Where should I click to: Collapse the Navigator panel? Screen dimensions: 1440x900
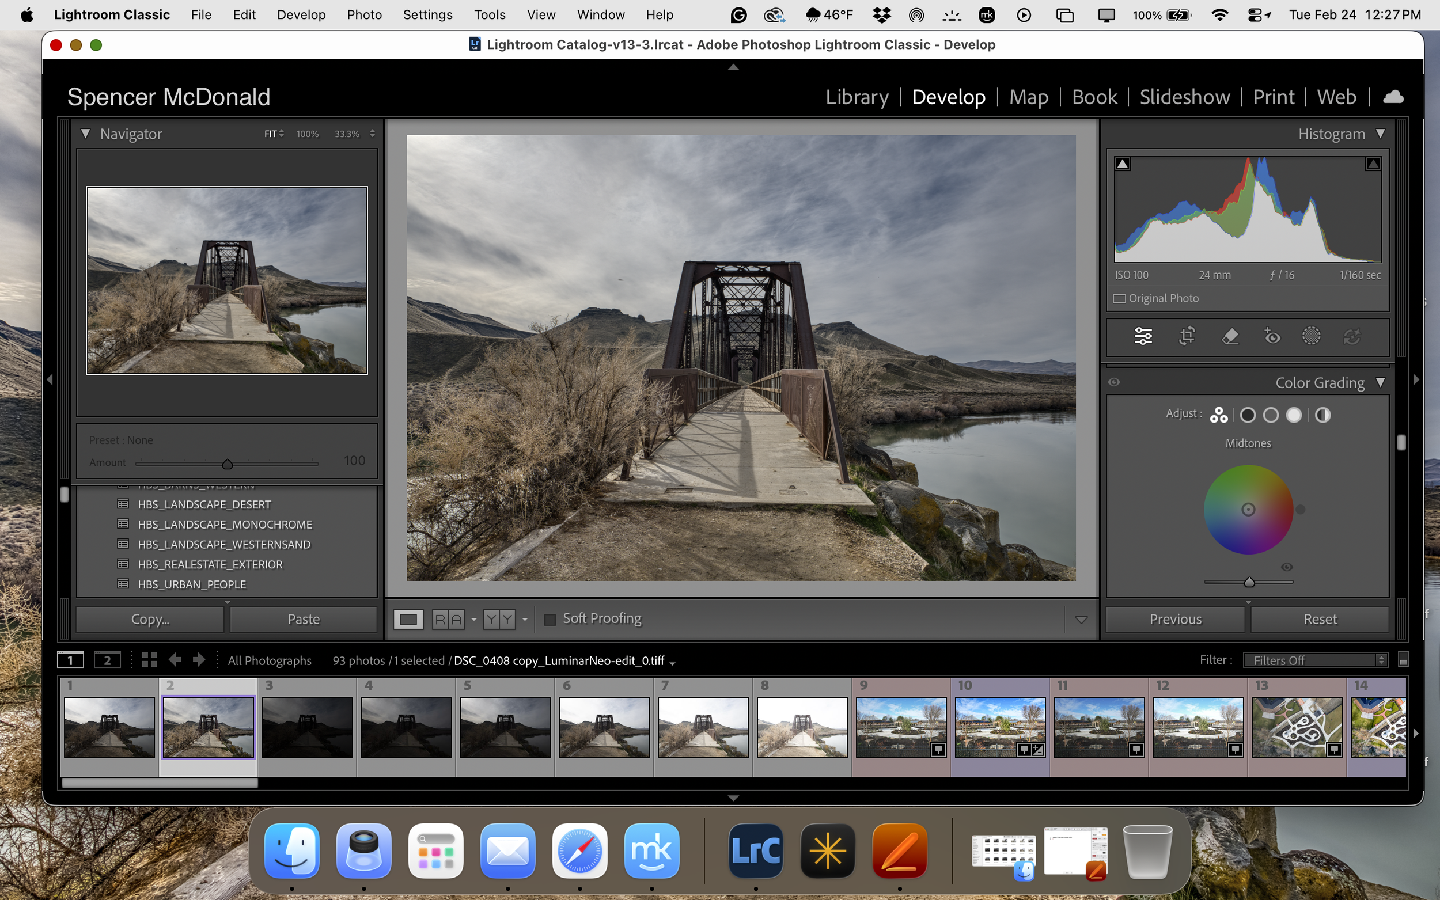85,134
